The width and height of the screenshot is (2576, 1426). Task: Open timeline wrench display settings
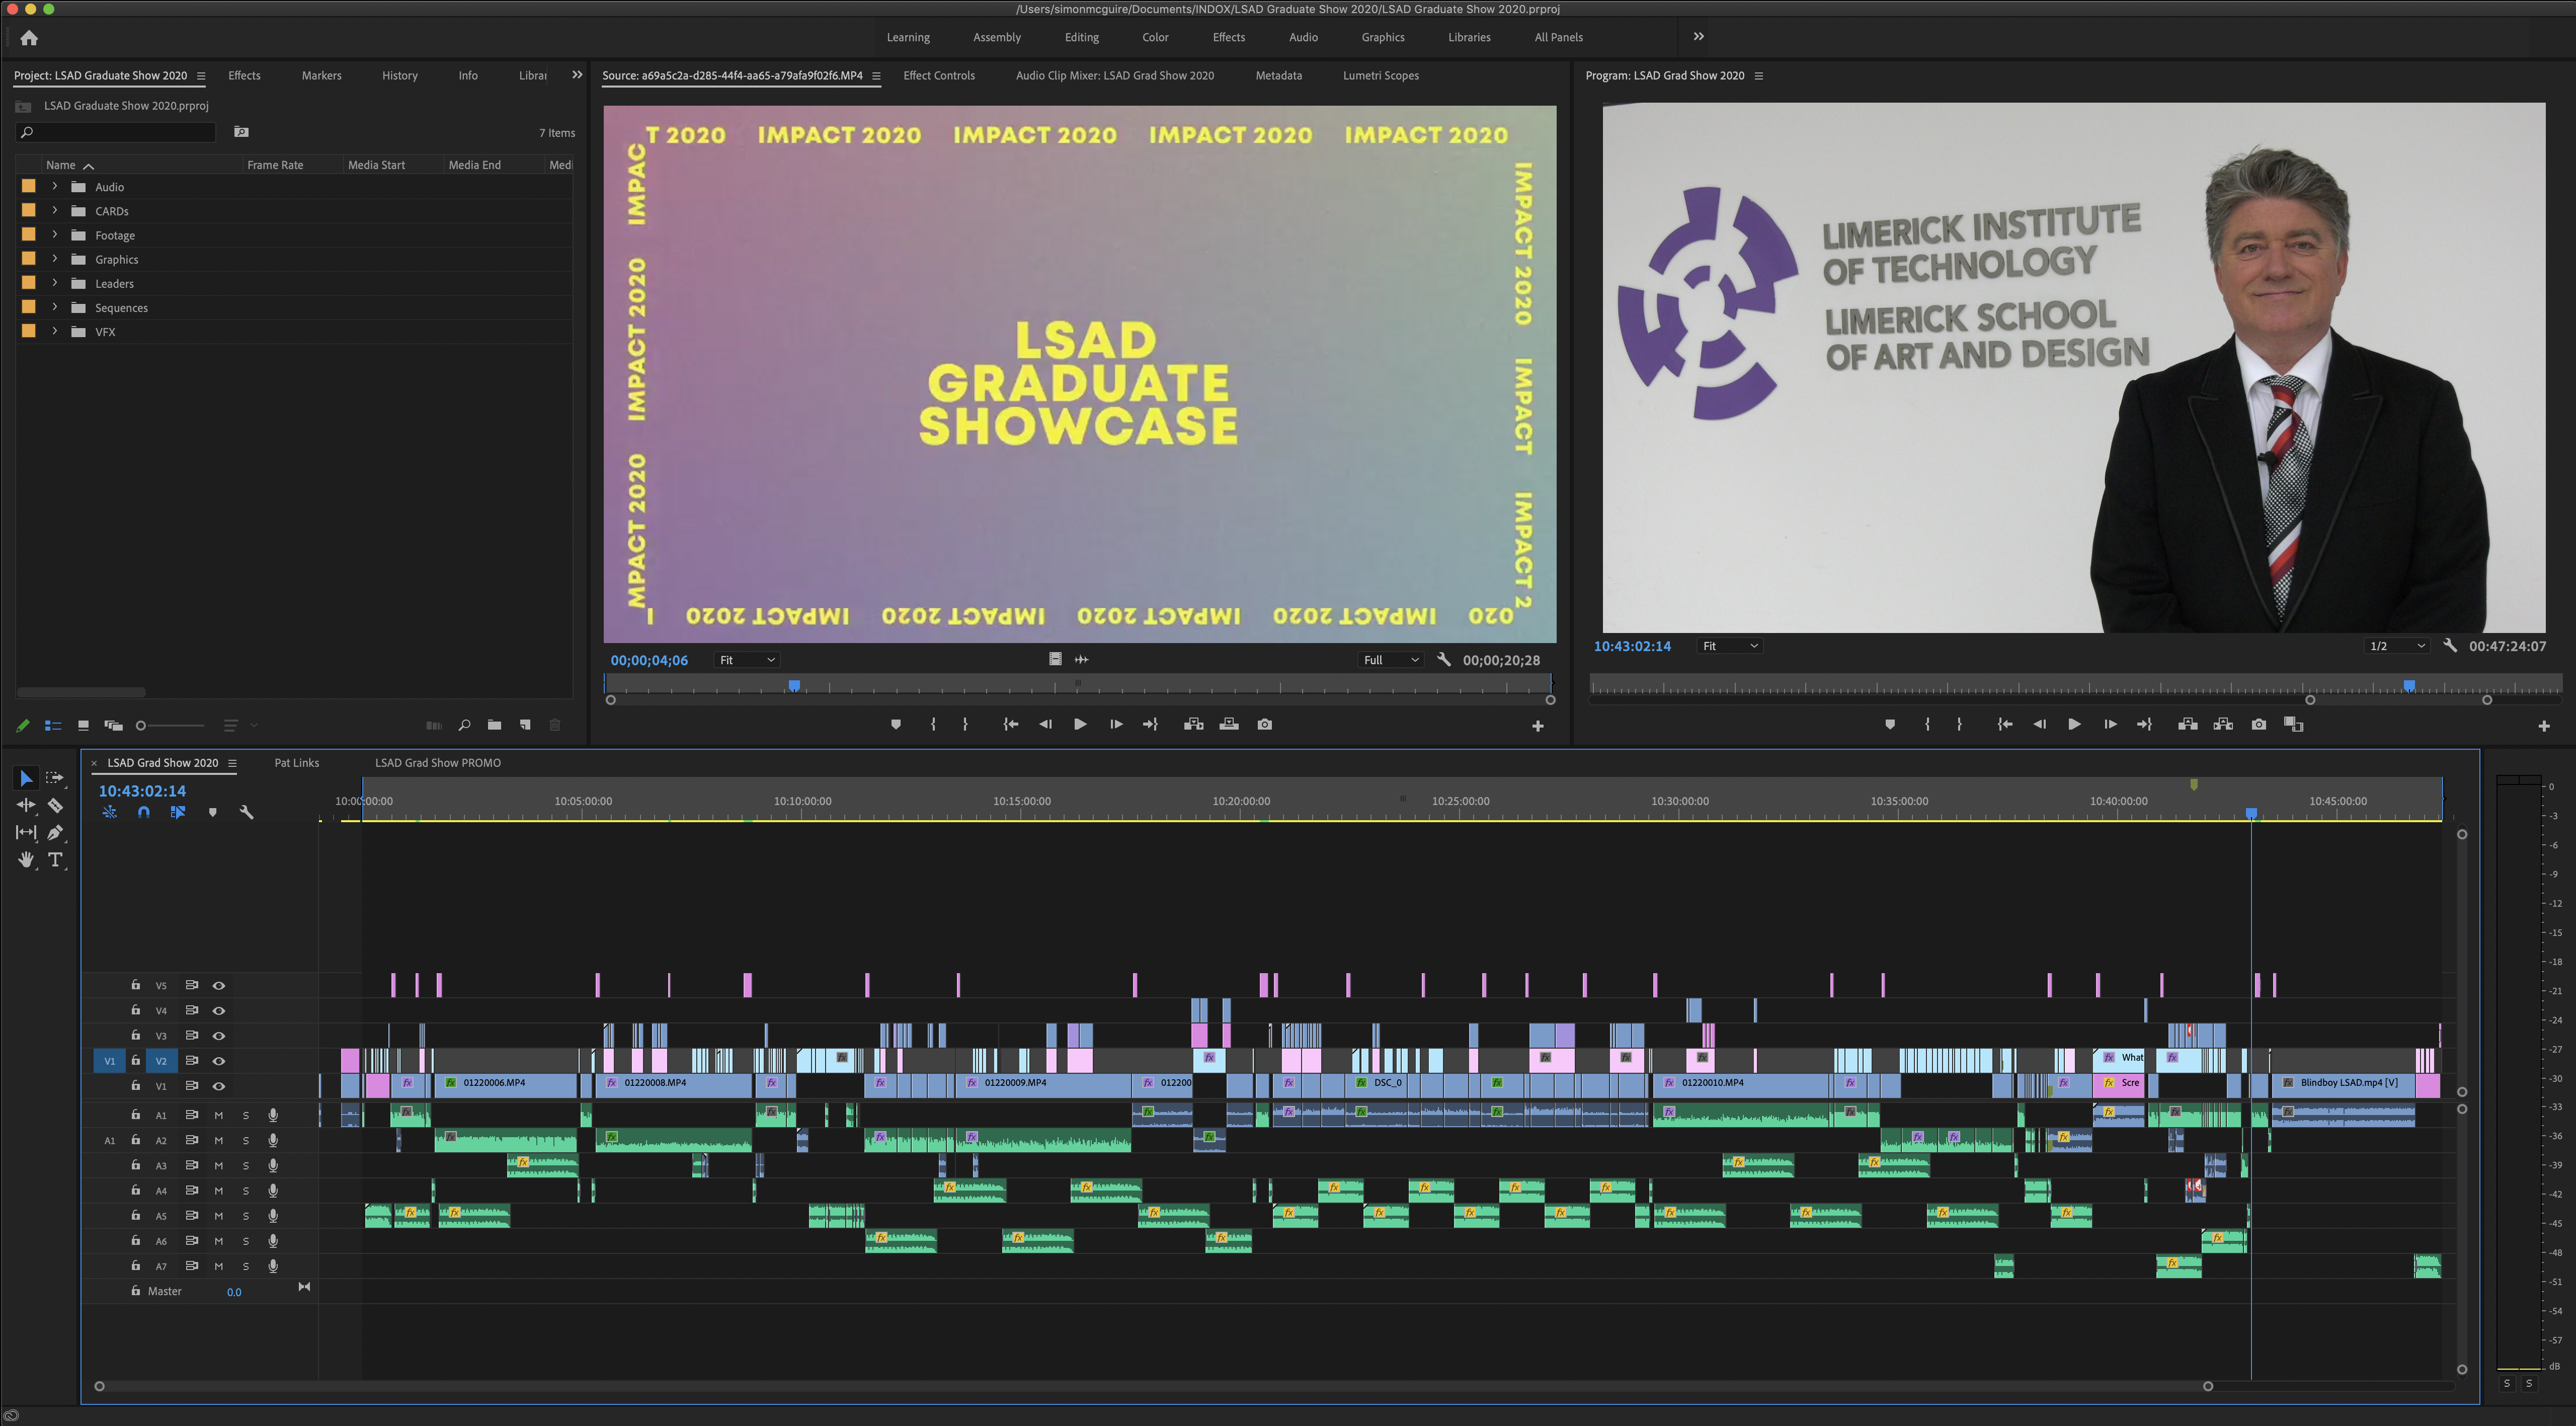(x=246, y=813)
